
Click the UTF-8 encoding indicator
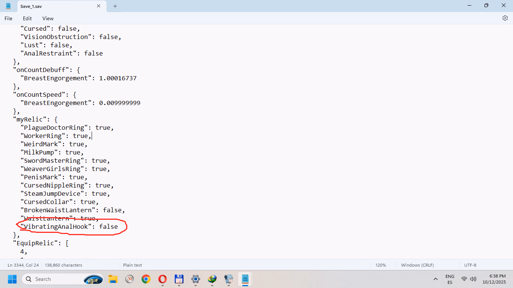[470, 265]
